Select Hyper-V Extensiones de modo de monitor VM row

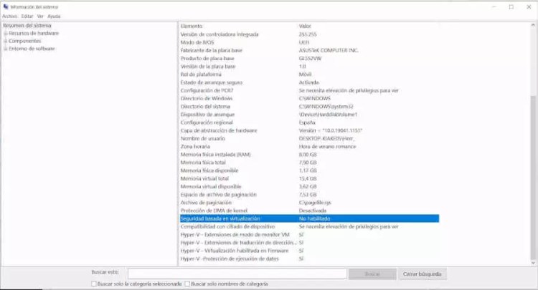[x=309, y=235]
